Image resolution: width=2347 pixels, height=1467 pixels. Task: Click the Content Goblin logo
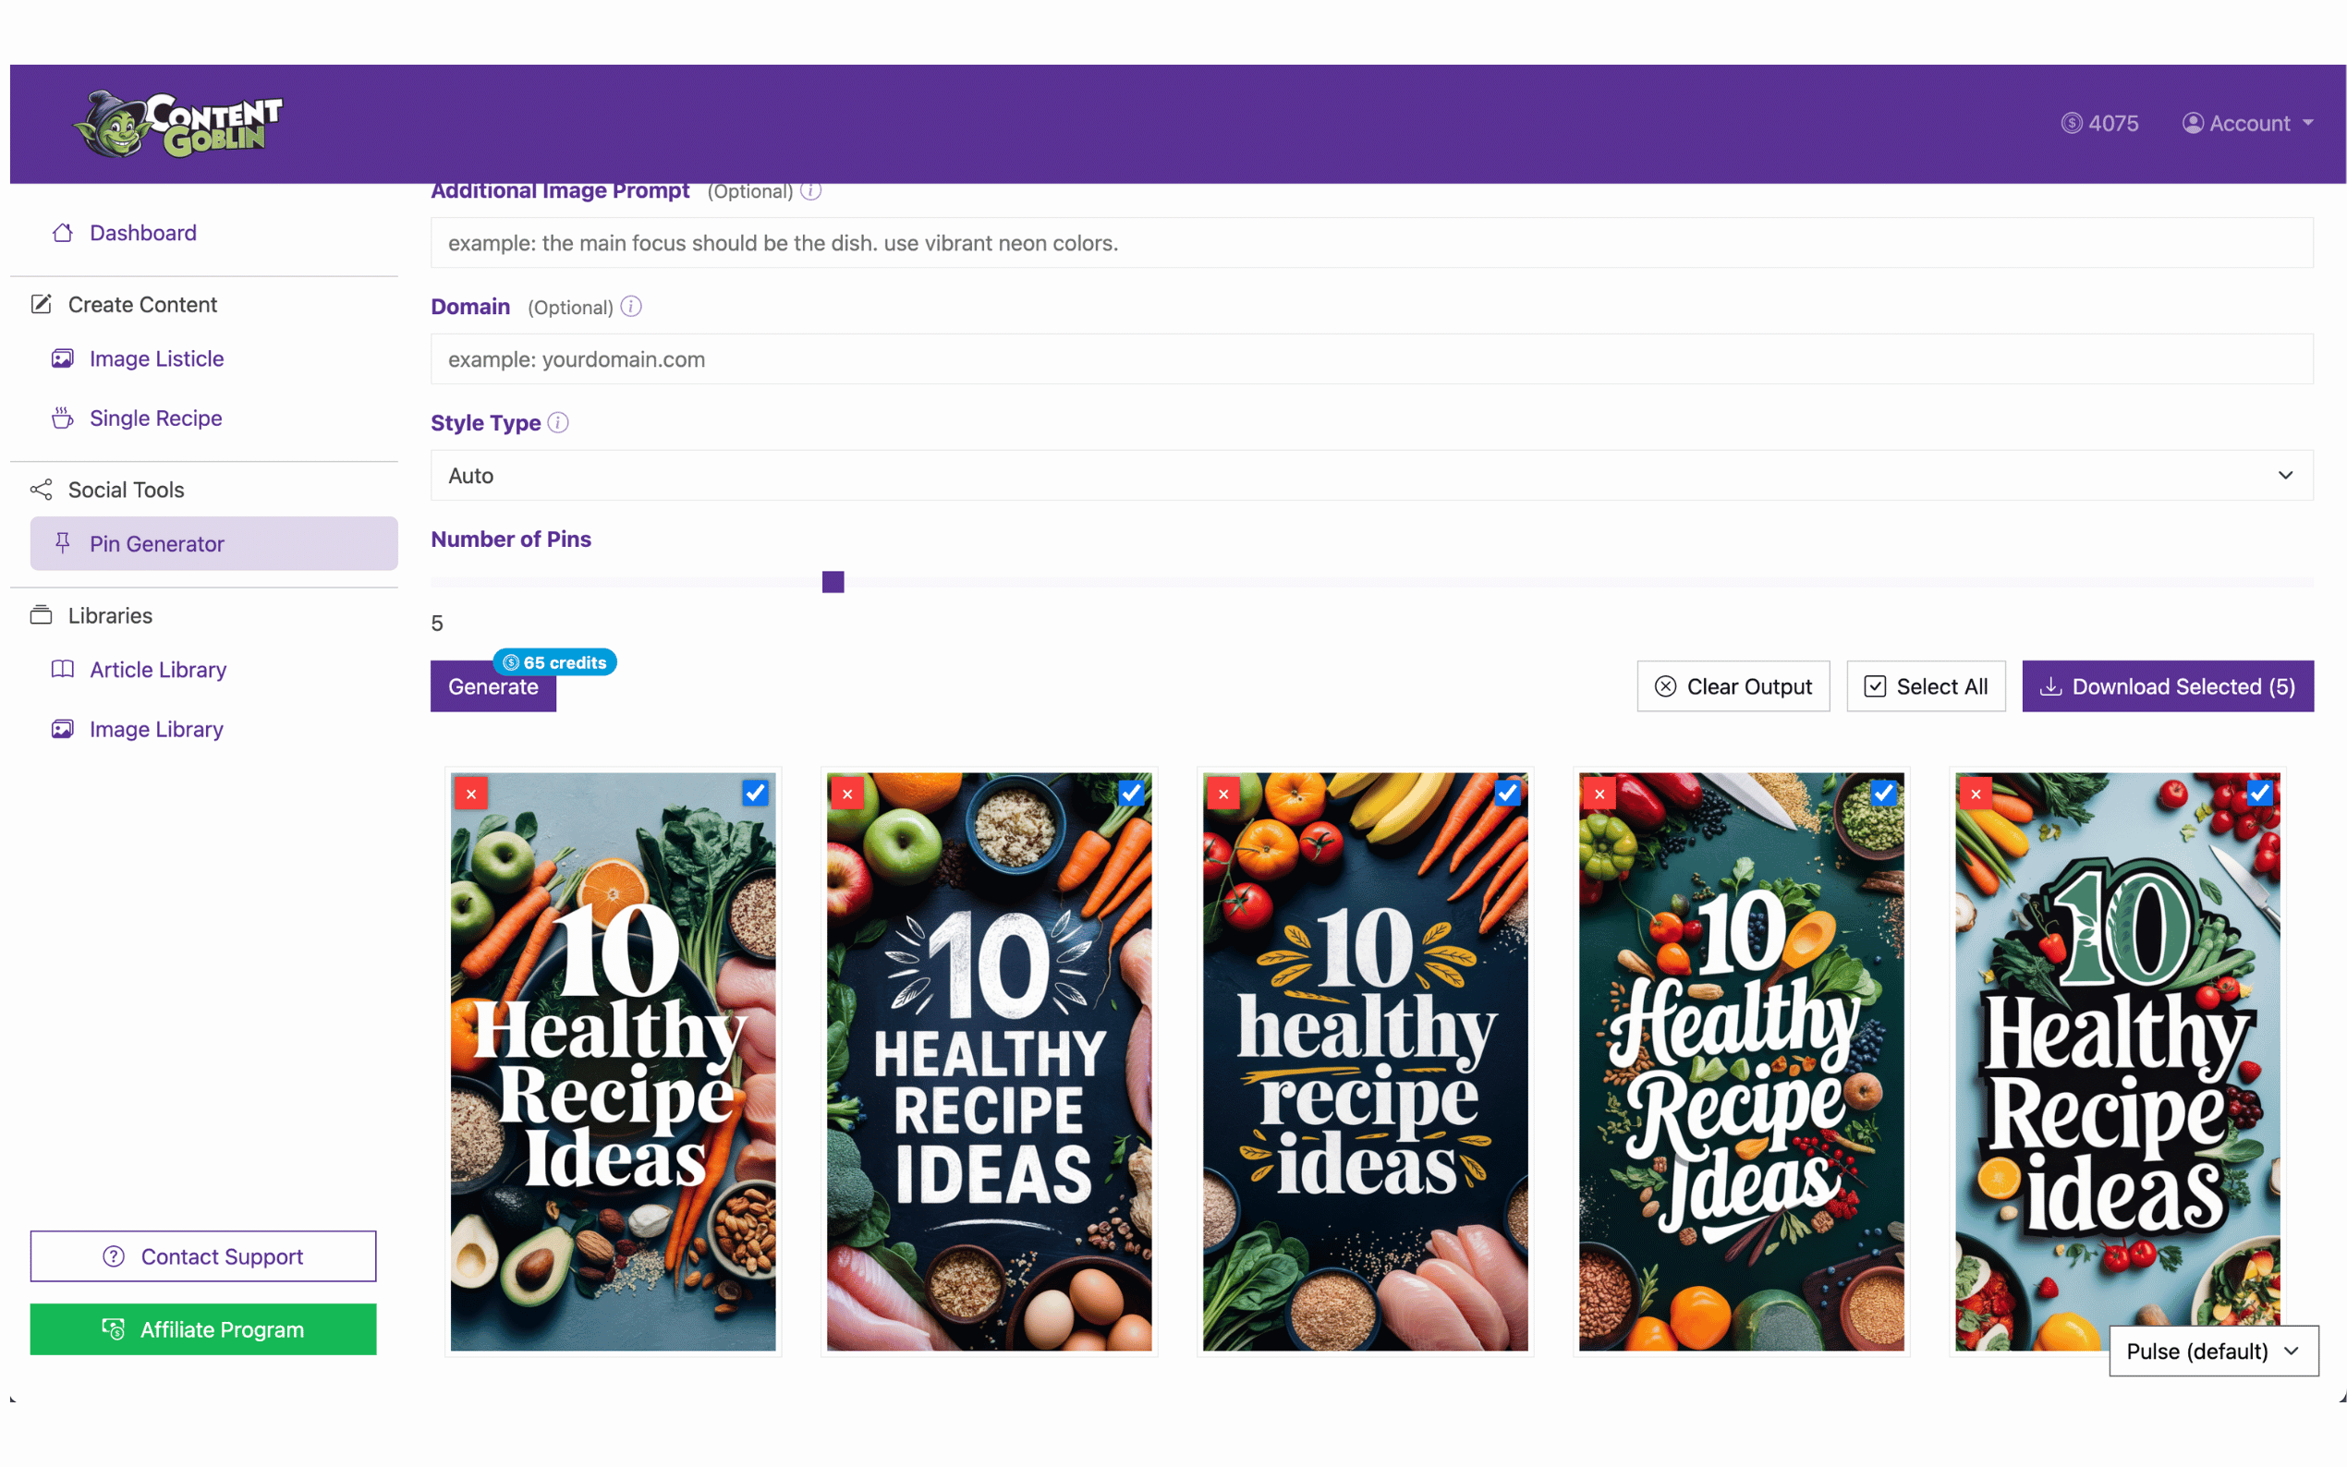click(178, 123)
